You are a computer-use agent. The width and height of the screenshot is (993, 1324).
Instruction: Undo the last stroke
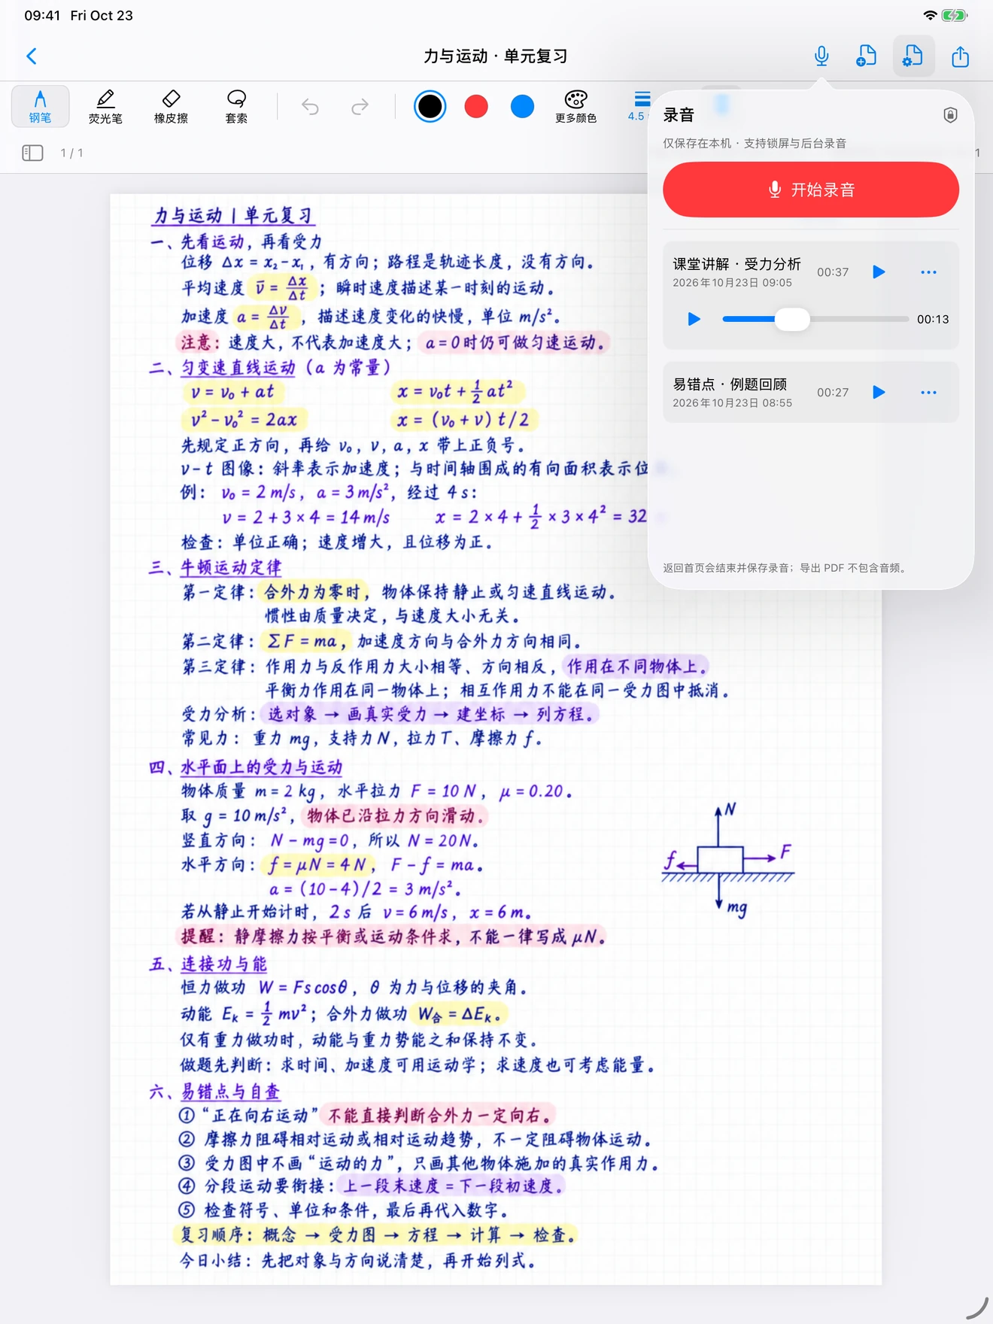click(x=310, y=107)
